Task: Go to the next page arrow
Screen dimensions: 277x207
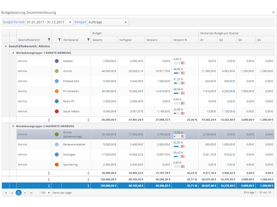Action: (25, 193)
